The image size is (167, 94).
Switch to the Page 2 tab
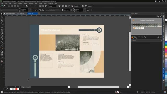(28, 87)
